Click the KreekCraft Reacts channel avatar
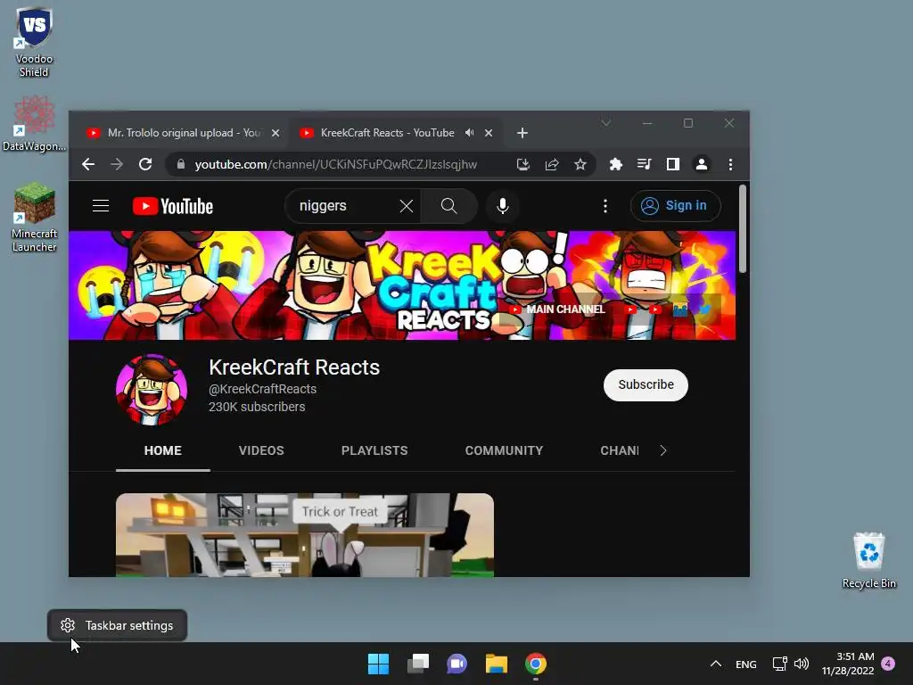 (152, 390)
